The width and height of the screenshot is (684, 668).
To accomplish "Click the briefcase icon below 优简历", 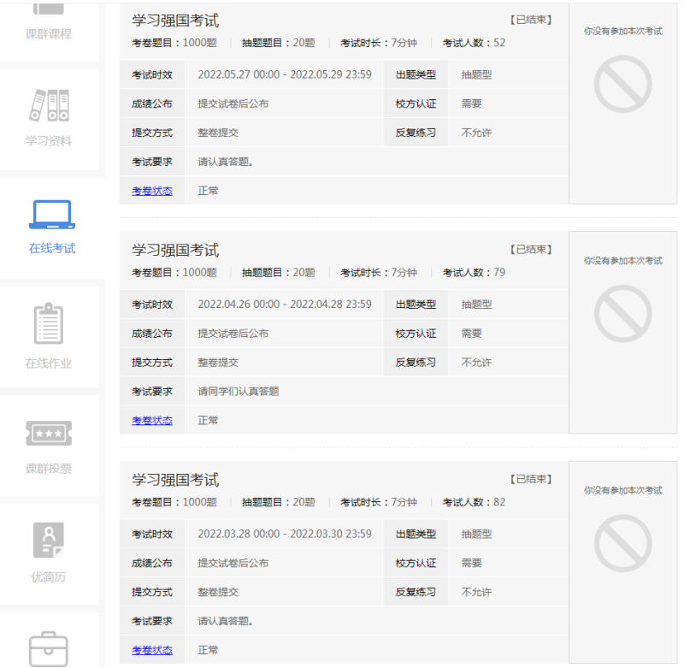I will [x=49, y=649].
